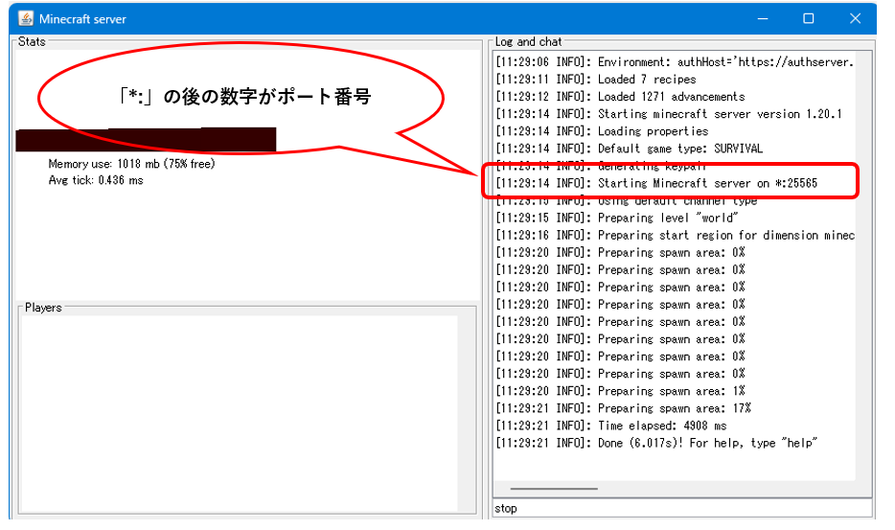Select log line 'Loaded 7 recipes'

tap(595, 80)
